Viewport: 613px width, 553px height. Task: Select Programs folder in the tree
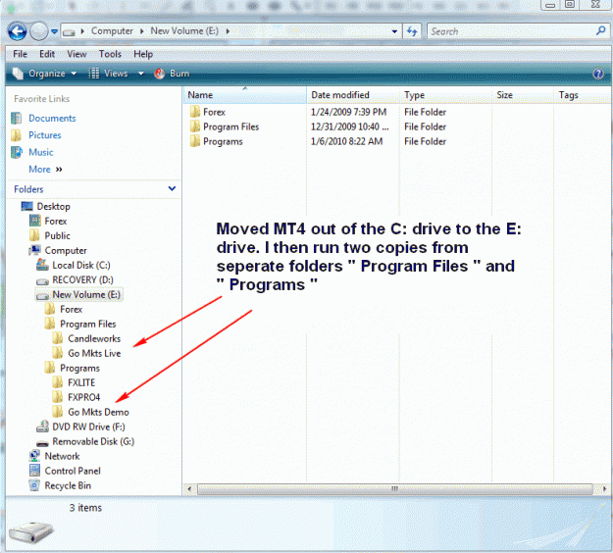tap(79, 368)
